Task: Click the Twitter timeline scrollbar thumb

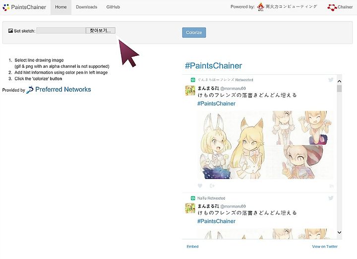Action: tap(339, 89)
